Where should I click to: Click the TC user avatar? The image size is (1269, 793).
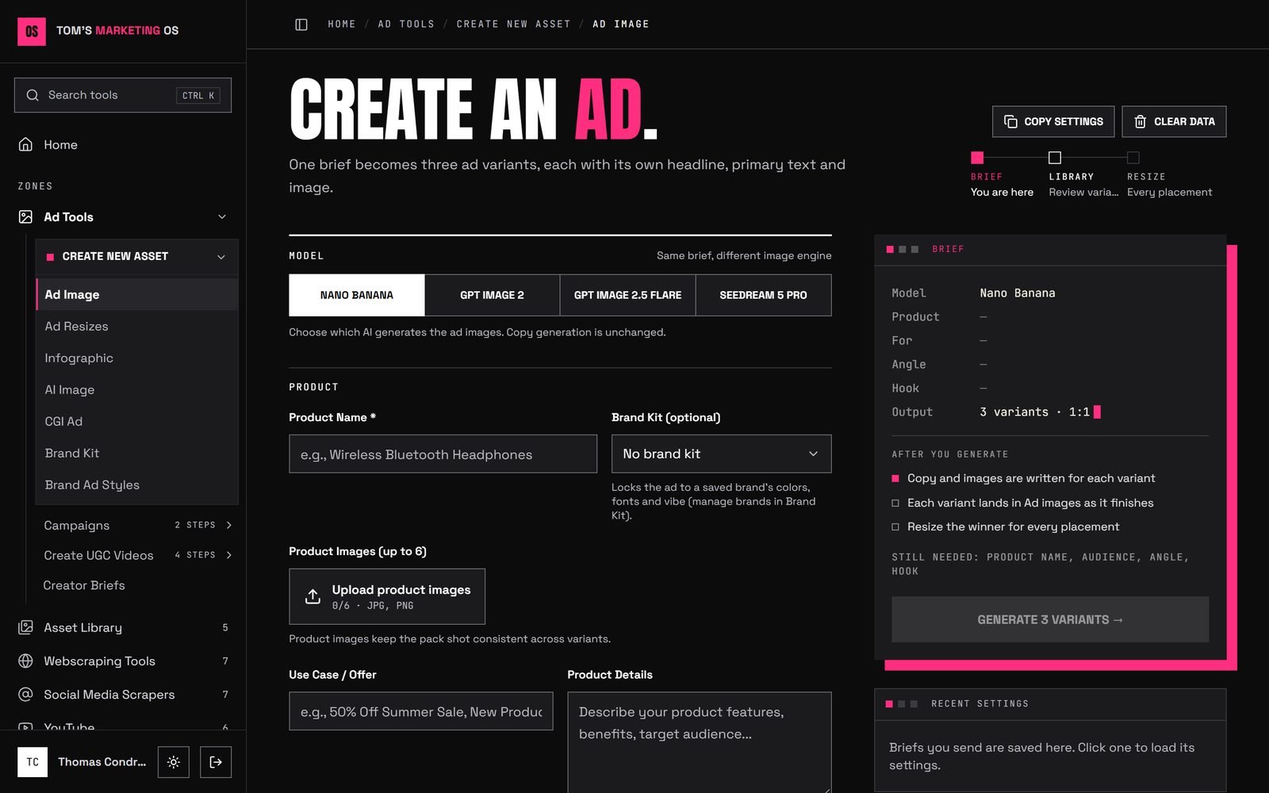[x=33, y=762]
